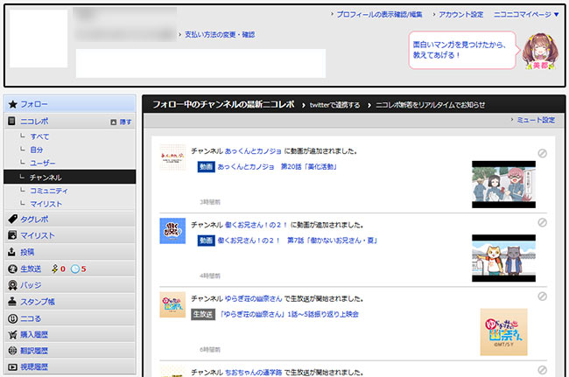The image size is (569, 377).
Task: Select すべて under ニコレポ
Action: [39, 136]
